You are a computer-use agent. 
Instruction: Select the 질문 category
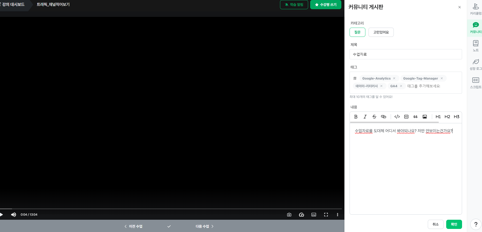click(357, 32)
